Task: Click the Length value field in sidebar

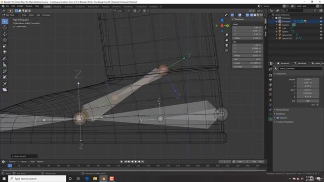Action: (x=248, y=63)
